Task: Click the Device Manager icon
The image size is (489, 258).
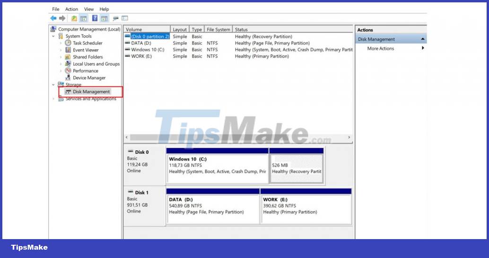Action: tap(68, 77)
